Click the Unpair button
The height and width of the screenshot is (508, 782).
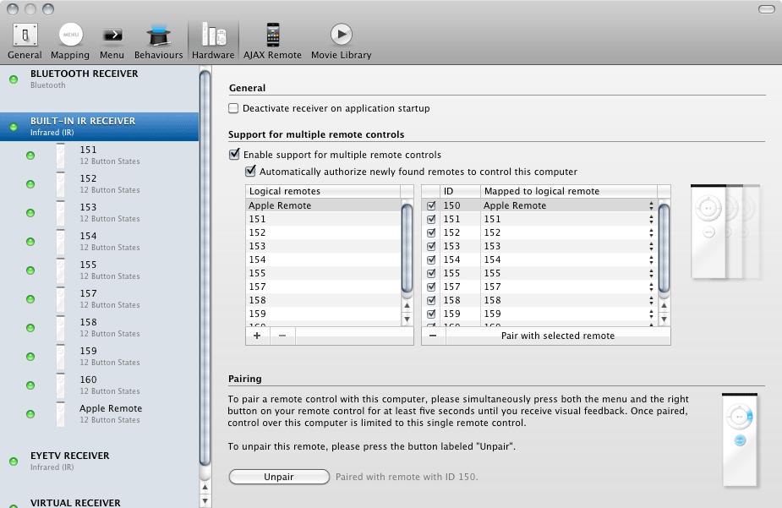(x=279, y=478)
